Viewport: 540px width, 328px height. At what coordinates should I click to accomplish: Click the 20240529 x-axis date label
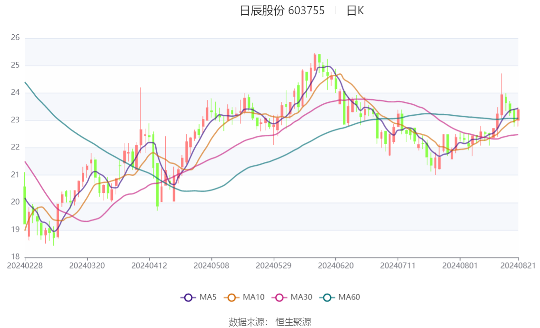click(273, 266)
